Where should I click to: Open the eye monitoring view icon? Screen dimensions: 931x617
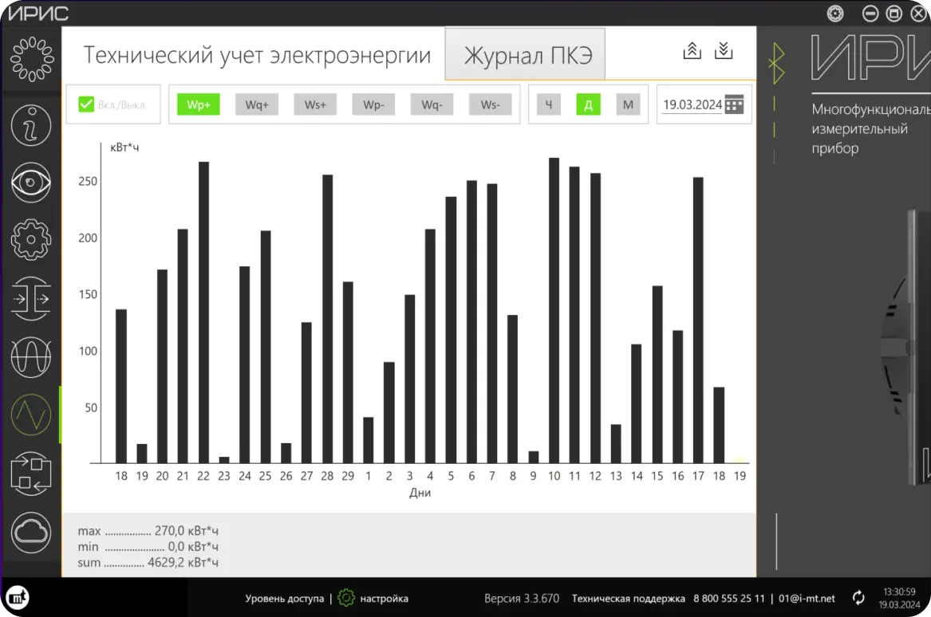[x=30, y=183]
